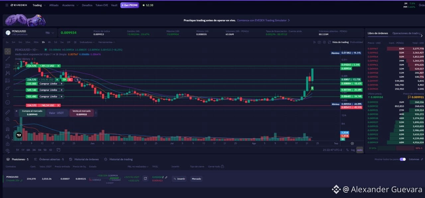Select the Text annotation tool
Viewport: 425px width, 198px height.
(8, 95)
